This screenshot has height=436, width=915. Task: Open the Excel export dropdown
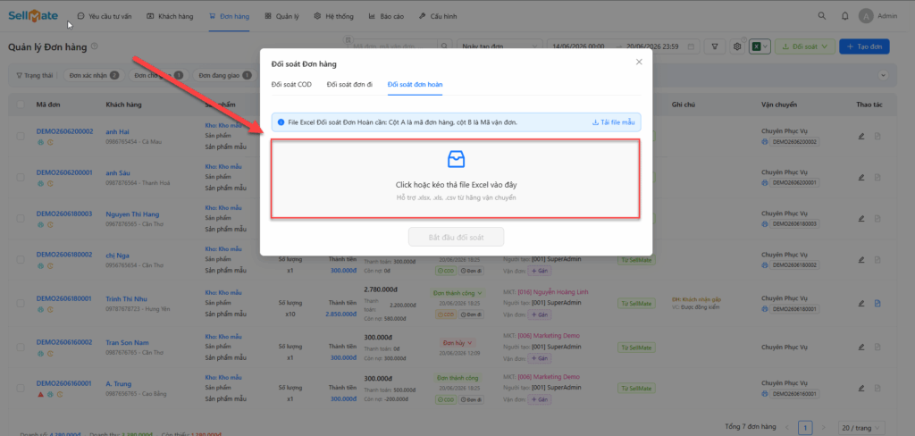coord(760,46)
